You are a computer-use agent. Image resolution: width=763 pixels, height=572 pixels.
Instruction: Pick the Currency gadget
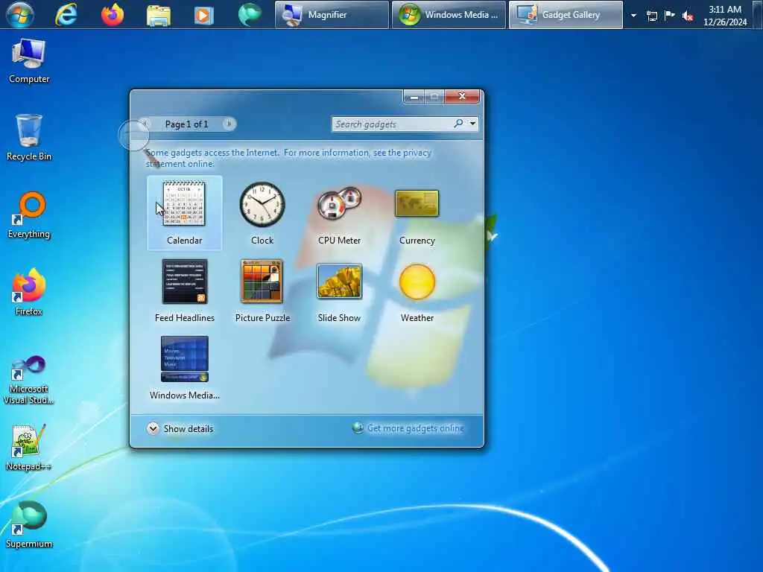417,213
